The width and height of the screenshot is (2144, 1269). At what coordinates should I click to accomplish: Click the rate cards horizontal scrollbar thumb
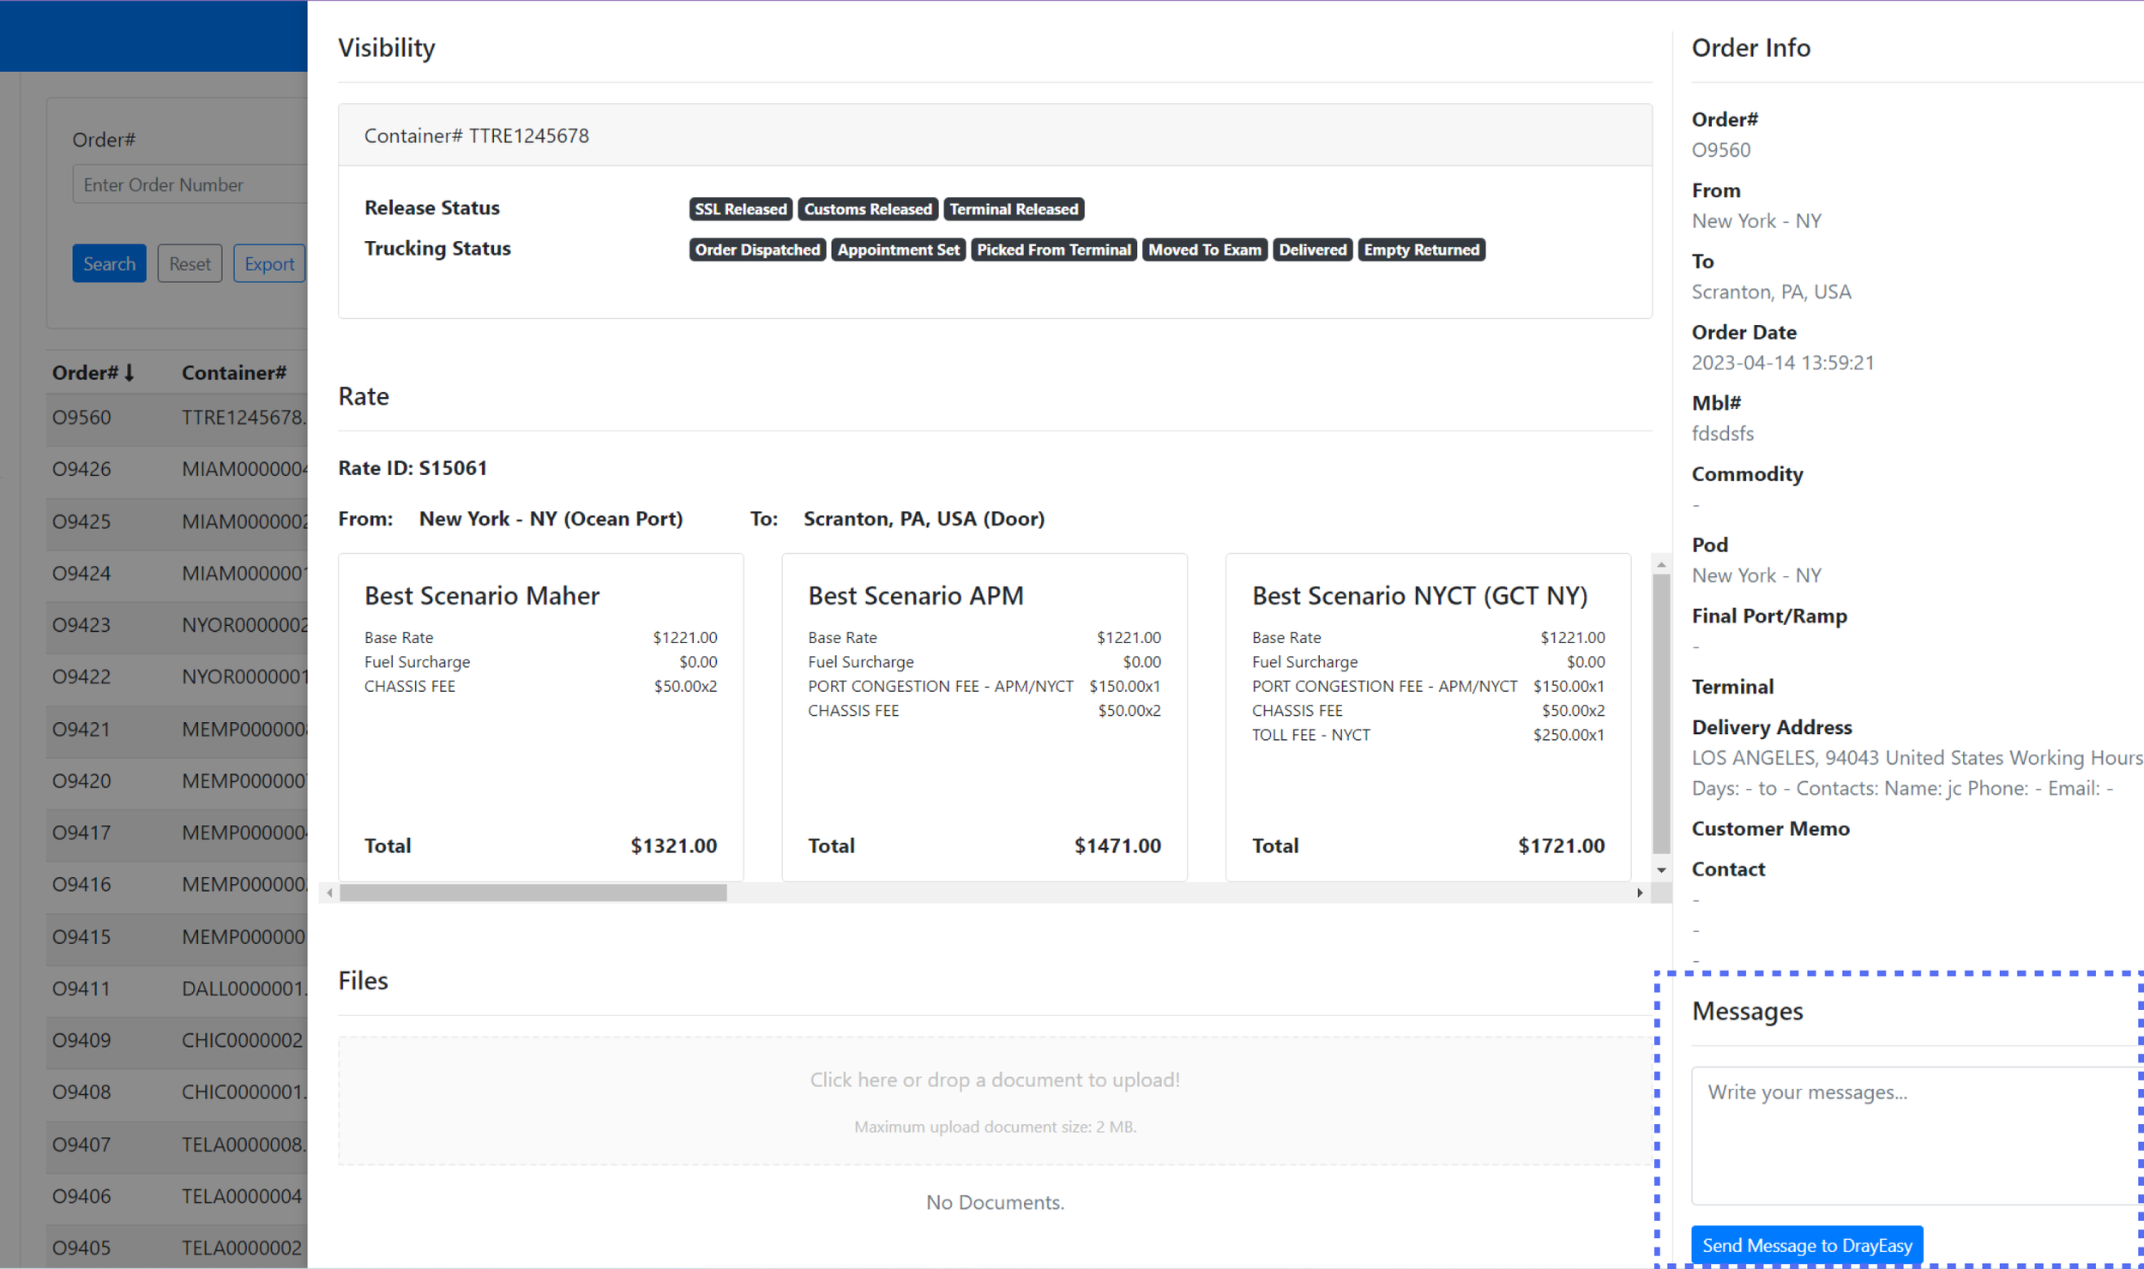[533, 893]
